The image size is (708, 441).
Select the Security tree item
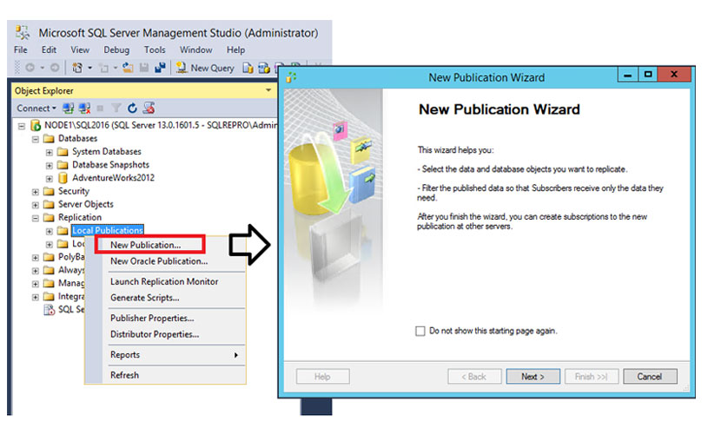(x=74, y=191)
